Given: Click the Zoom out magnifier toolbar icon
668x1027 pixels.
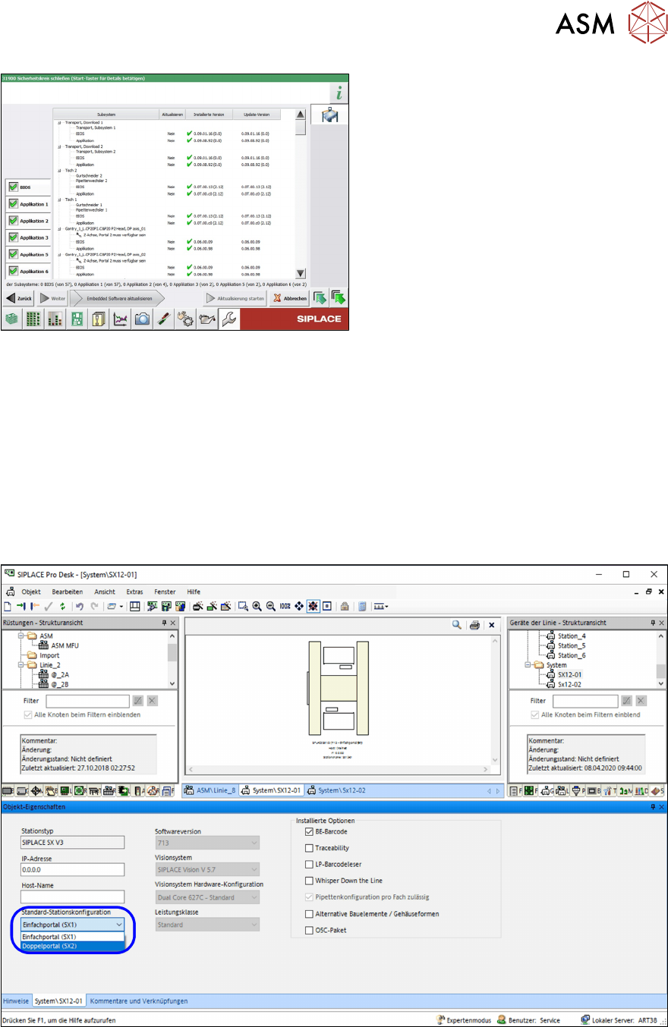Looking at the screenshot, I should pos(270,607).
